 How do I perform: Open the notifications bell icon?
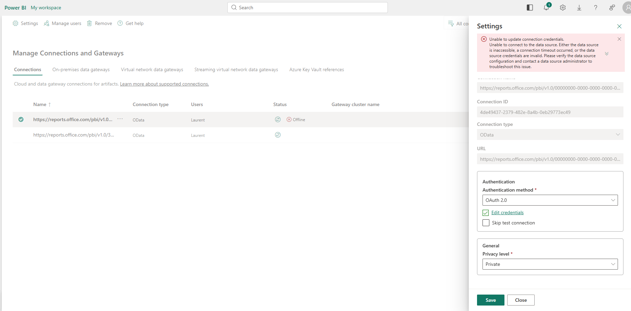tap(546, 8)
